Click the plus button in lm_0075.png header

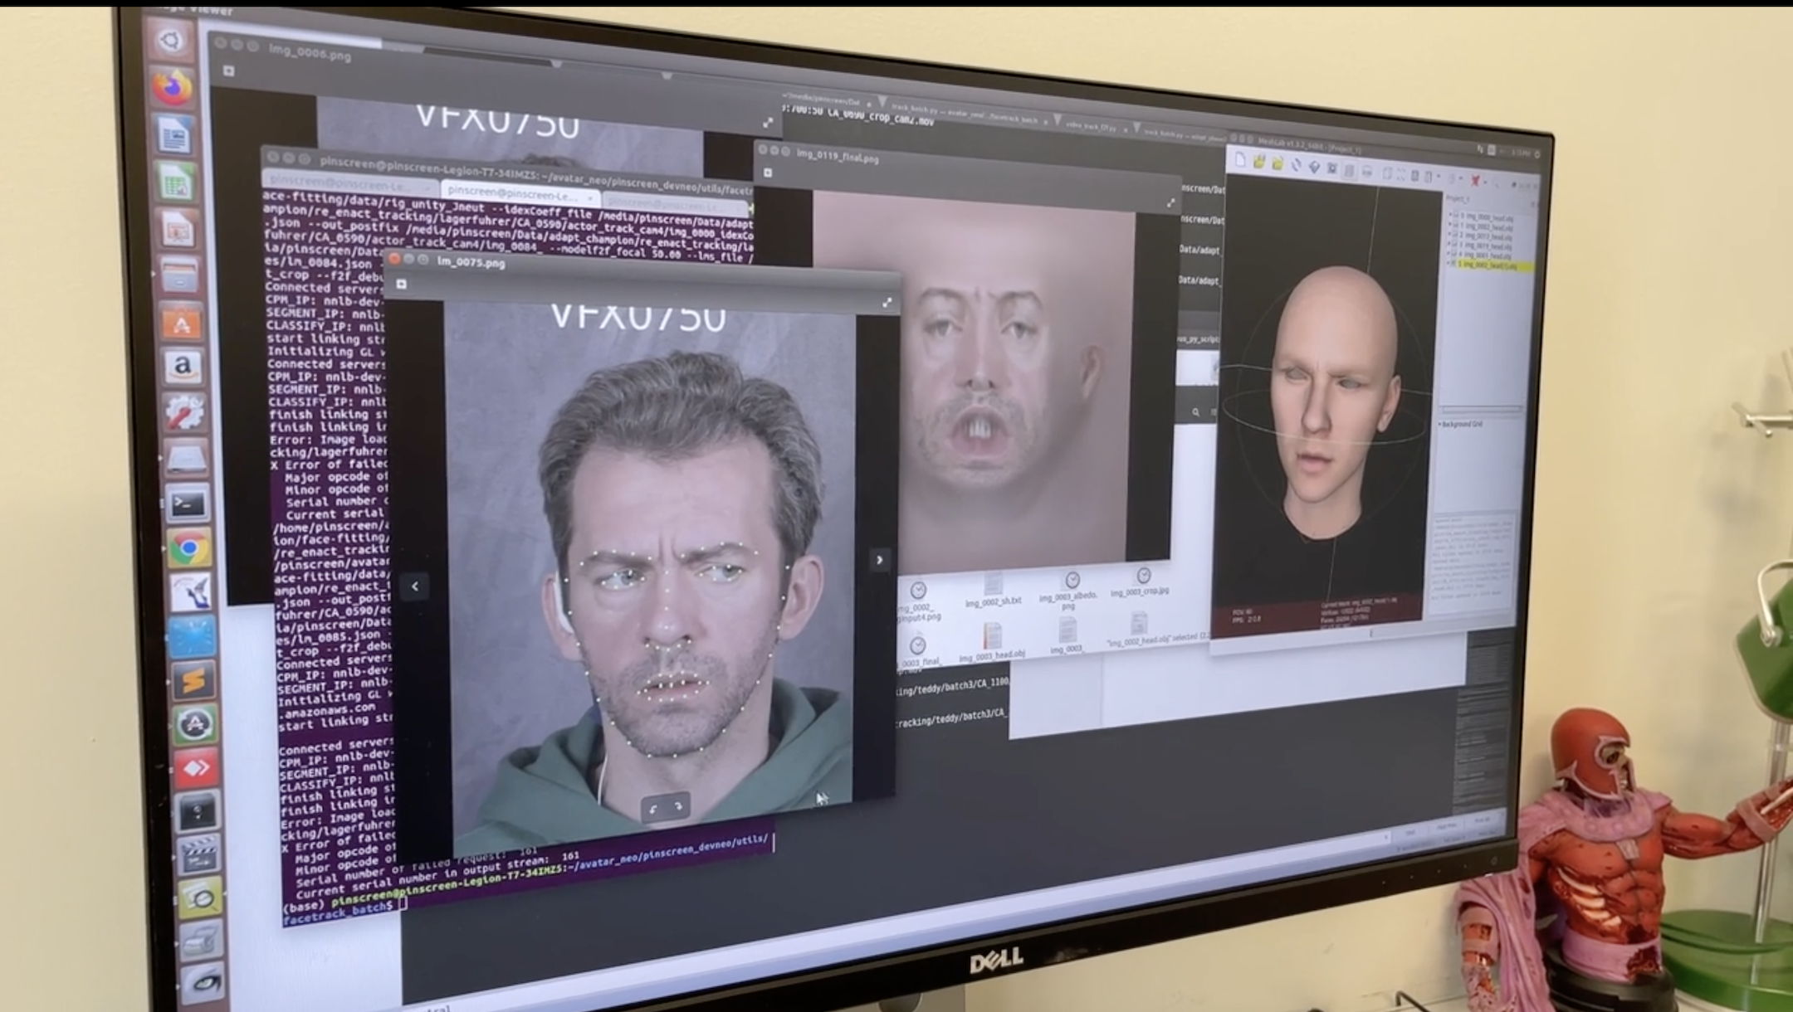(402, 284)
